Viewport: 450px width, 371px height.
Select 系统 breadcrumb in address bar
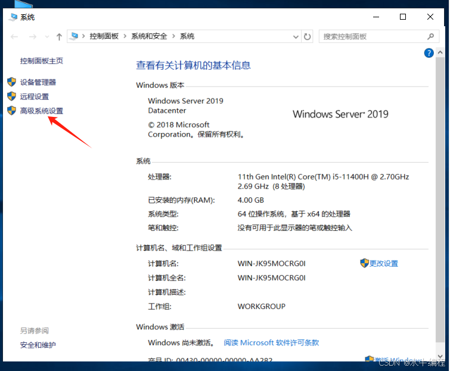[x=187, y=36]
